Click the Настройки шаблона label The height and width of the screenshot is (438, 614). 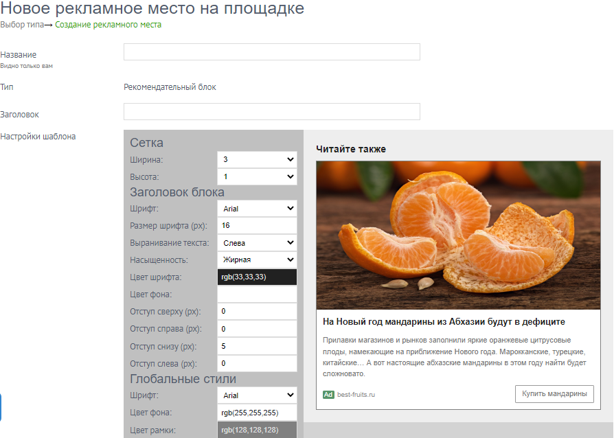coord(38,137)
